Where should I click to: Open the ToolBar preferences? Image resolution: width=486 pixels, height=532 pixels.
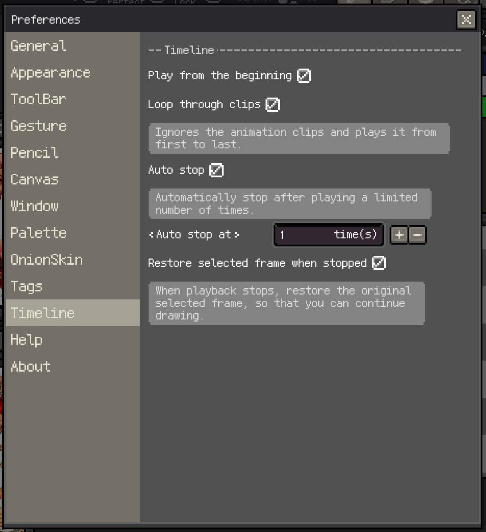(x=38, y=99)
